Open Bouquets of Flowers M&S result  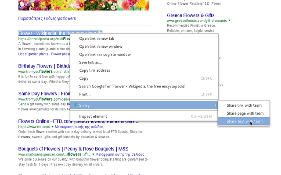[73, 149]
